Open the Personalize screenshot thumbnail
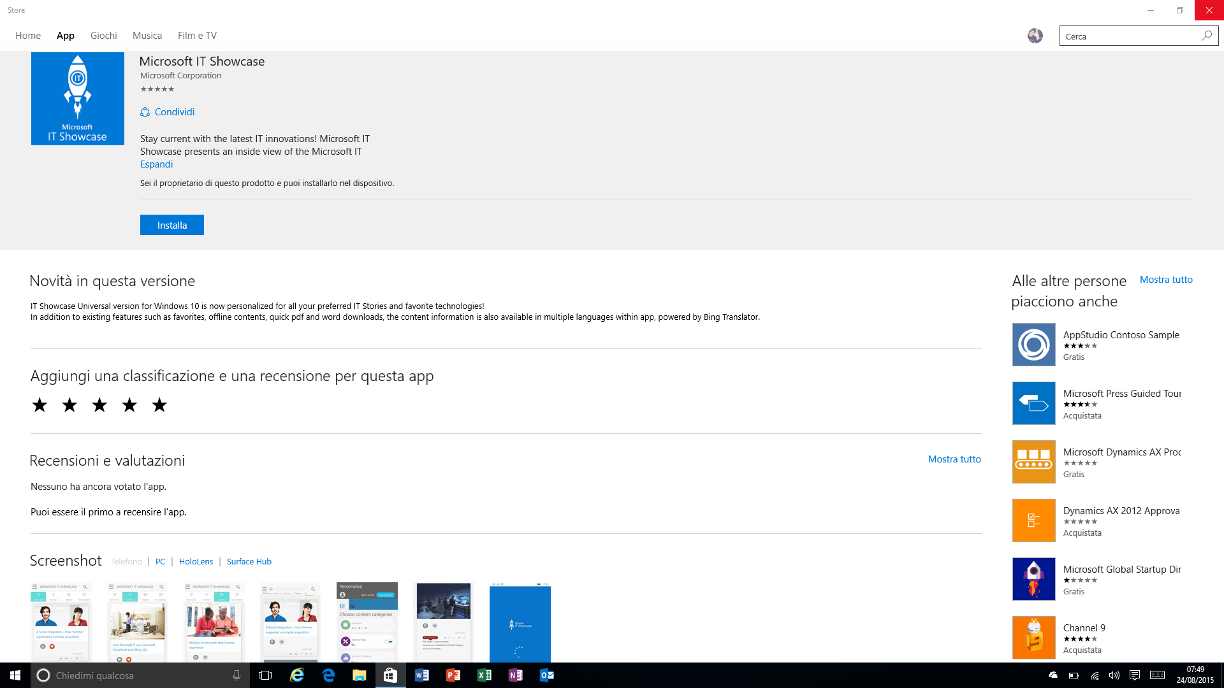Screen dimensions: 1224x688 tap(367, 622)
